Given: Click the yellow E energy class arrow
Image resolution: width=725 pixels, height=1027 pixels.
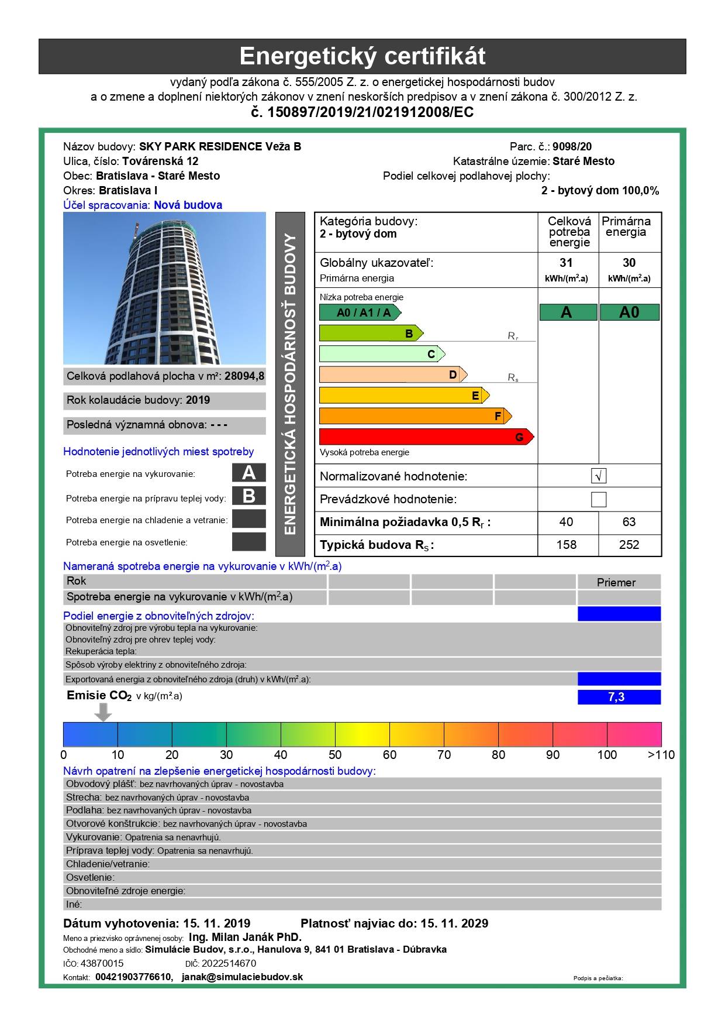Looking at the screenshot, I should 404,396.
